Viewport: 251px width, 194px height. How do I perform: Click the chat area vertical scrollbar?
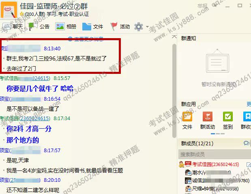174,81
